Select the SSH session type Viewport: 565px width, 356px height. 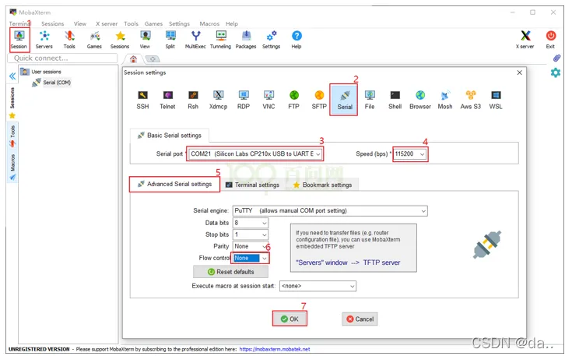142,100
